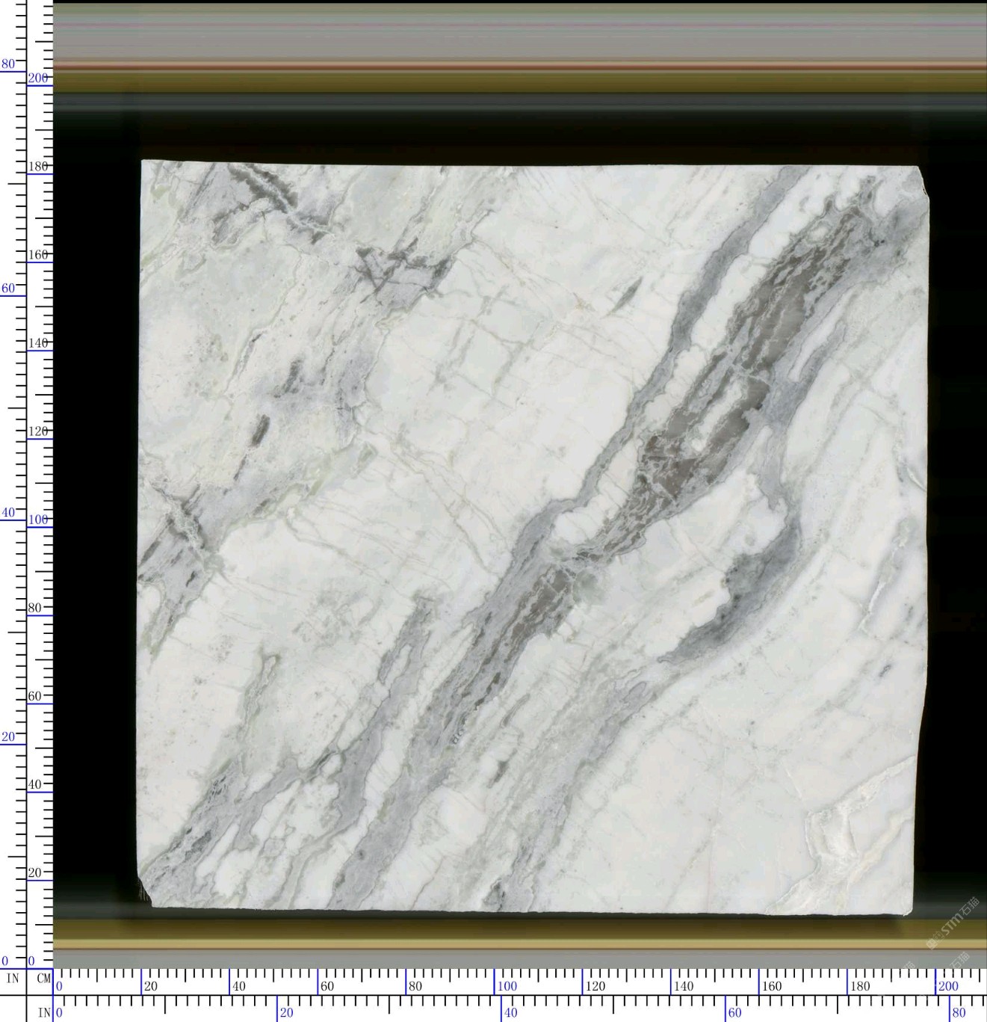Select 60 on the vertical inch ruler
The width and height of the screenshot is (987, 1022).
point(7,289)
